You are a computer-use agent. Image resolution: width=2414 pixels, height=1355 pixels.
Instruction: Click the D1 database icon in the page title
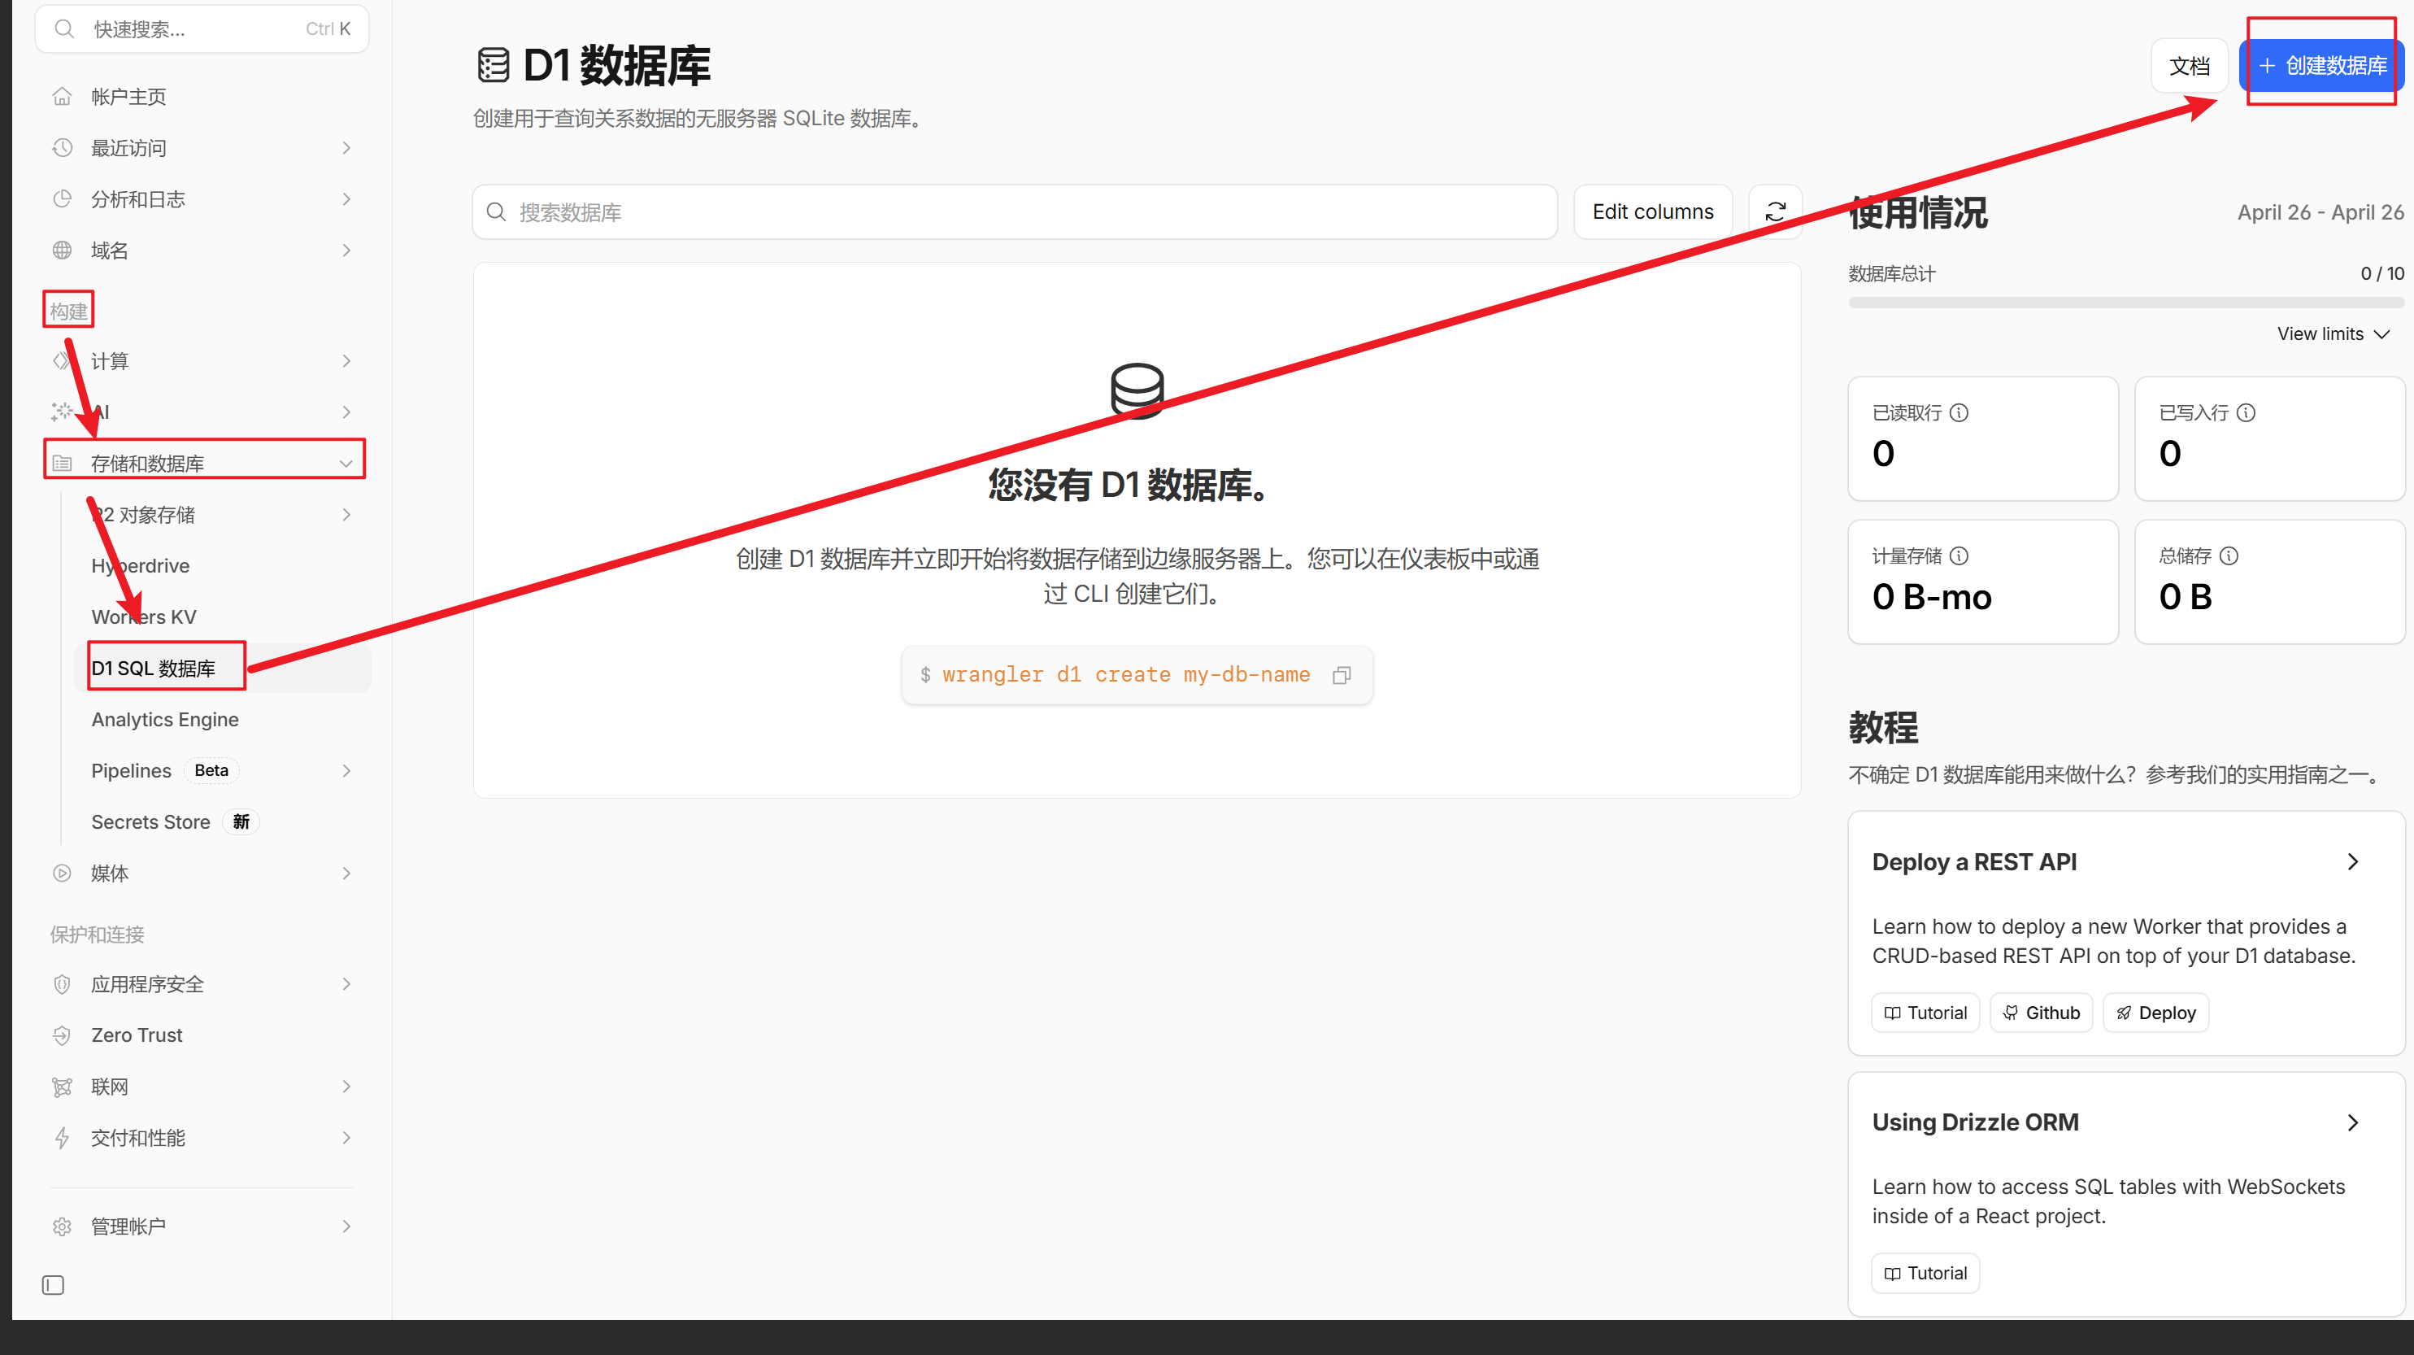click(x=493, y=66)
